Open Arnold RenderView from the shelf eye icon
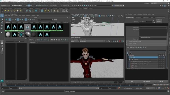Viewport: 170px width, 95px height. tap(64, 11)
